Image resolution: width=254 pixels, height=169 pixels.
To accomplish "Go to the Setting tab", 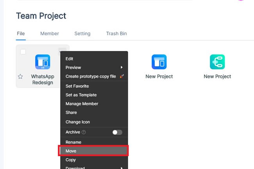I will pyautogui.click(x=82, y=34).
